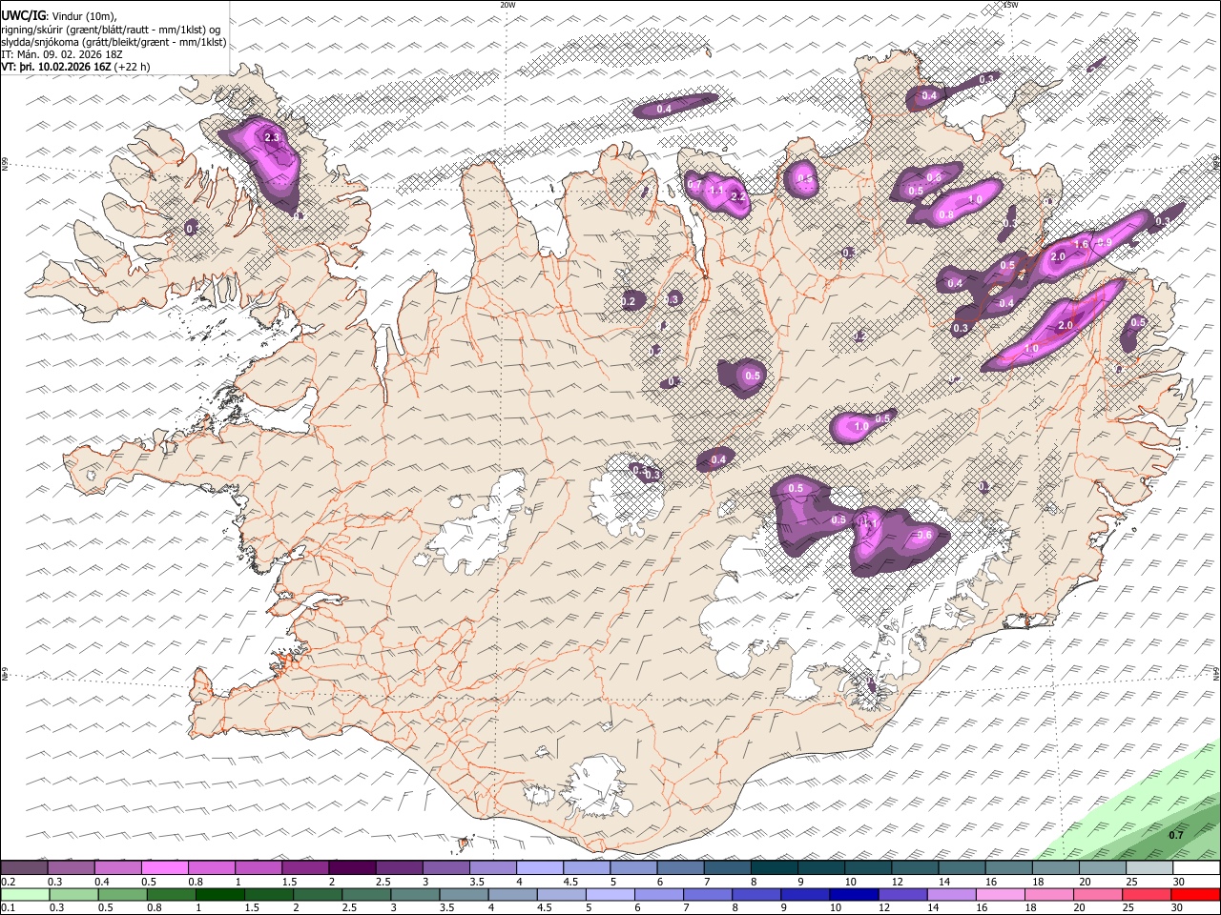
Task: Click the '(+22 h)' forecast offset
Action: tap(134, 68)
